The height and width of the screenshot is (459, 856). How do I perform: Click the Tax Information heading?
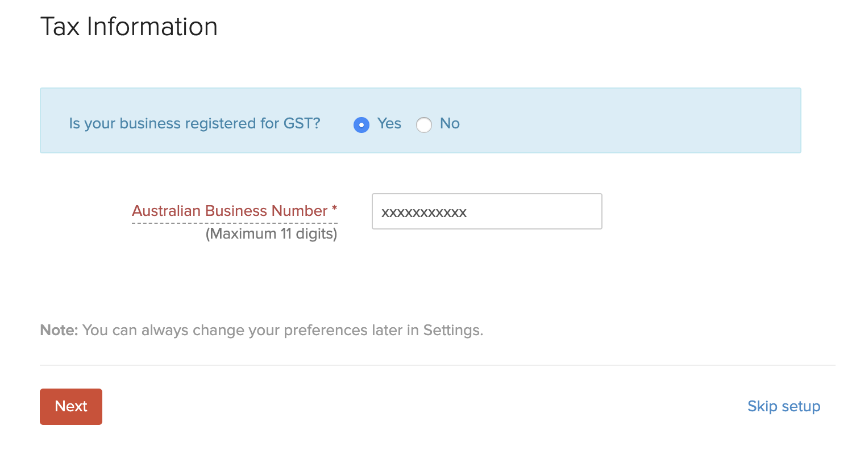point(128,26)
